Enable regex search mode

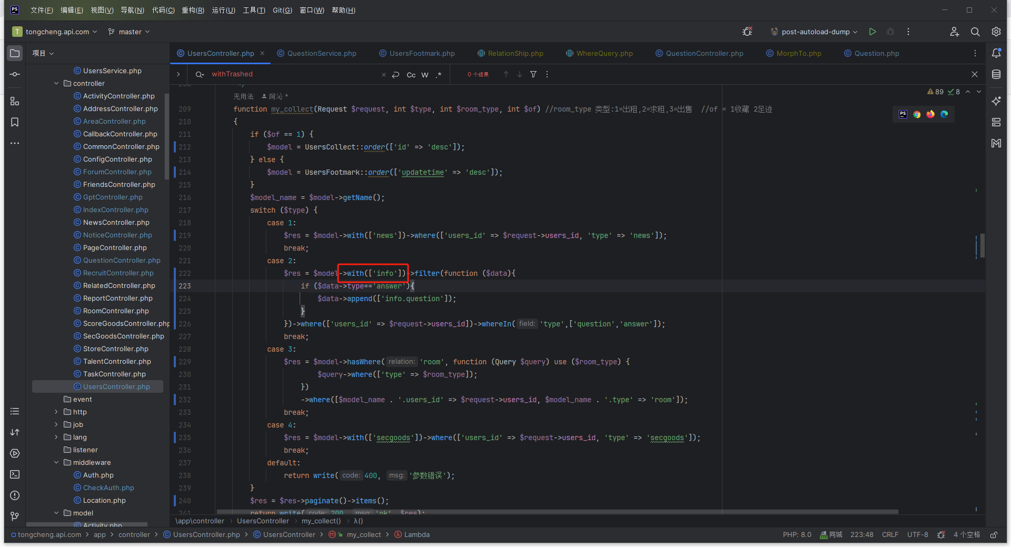[x=439, y=75]
